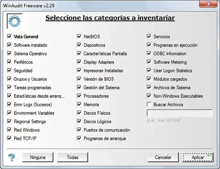Uncheck Gestión del Sistema
220x169 pixels.
click(79, 88)
